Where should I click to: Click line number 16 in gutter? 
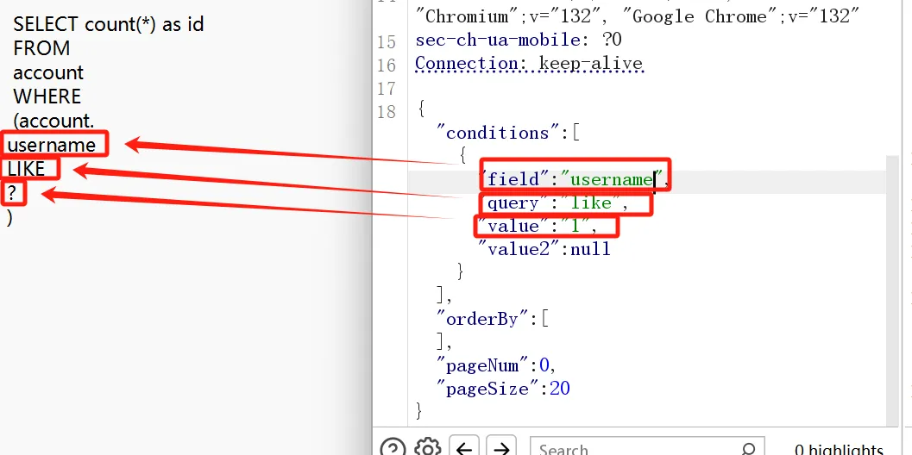[387, 65]
